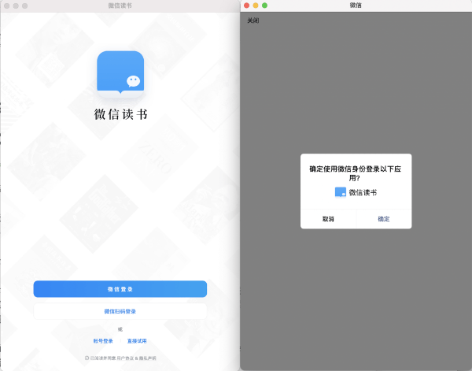This screenshot has height=371, width=472.
Task: Click the blue 微信登录 button
Action: coord(120,289)
